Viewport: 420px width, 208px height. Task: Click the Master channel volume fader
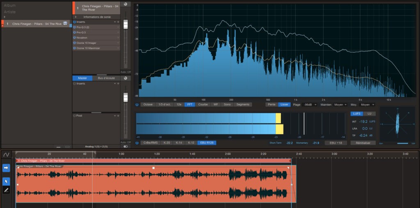(126, 97)
